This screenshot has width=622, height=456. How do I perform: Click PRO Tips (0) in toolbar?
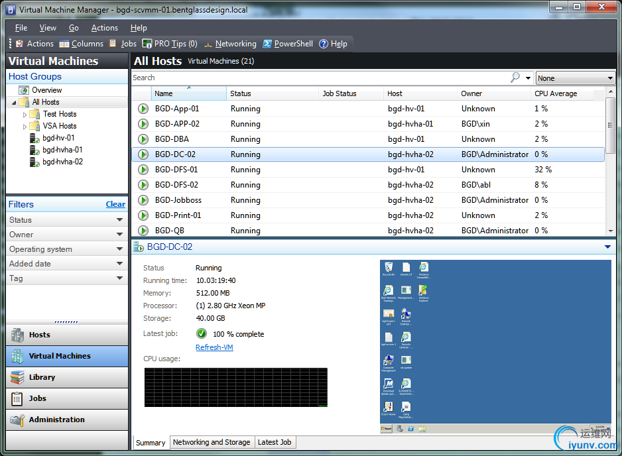tap(170, 44)
